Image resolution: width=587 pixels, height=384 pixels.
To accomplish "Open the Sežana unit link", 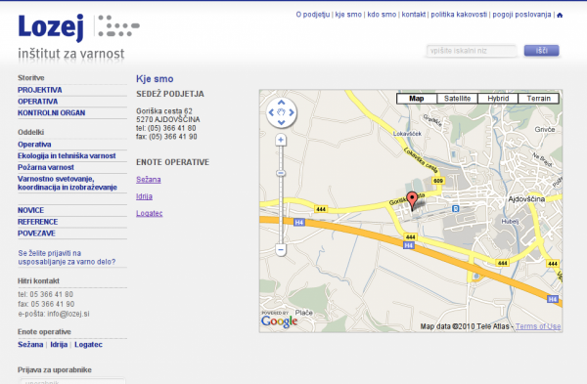I will [x=149, y=180].
